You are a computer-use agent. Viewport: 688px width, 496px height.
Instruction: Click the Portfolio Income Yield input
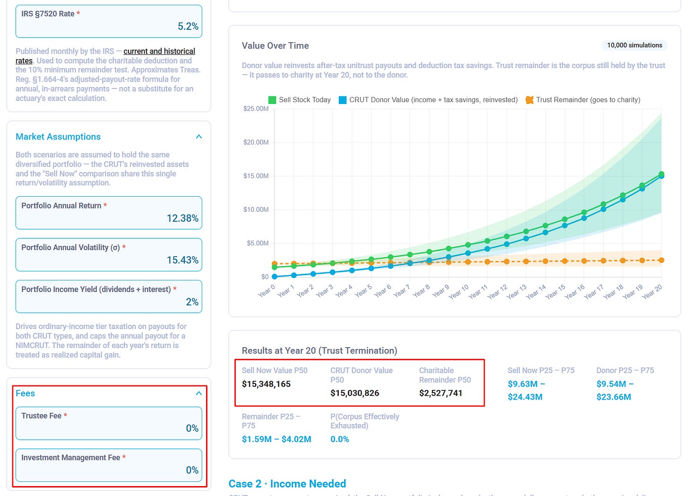click(109, 296)
